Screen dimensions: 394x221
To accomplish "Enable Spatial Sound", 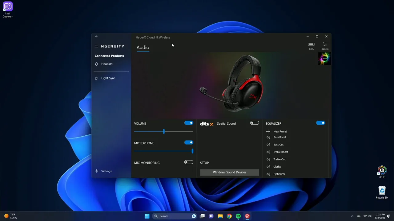I will click(255, 122).
